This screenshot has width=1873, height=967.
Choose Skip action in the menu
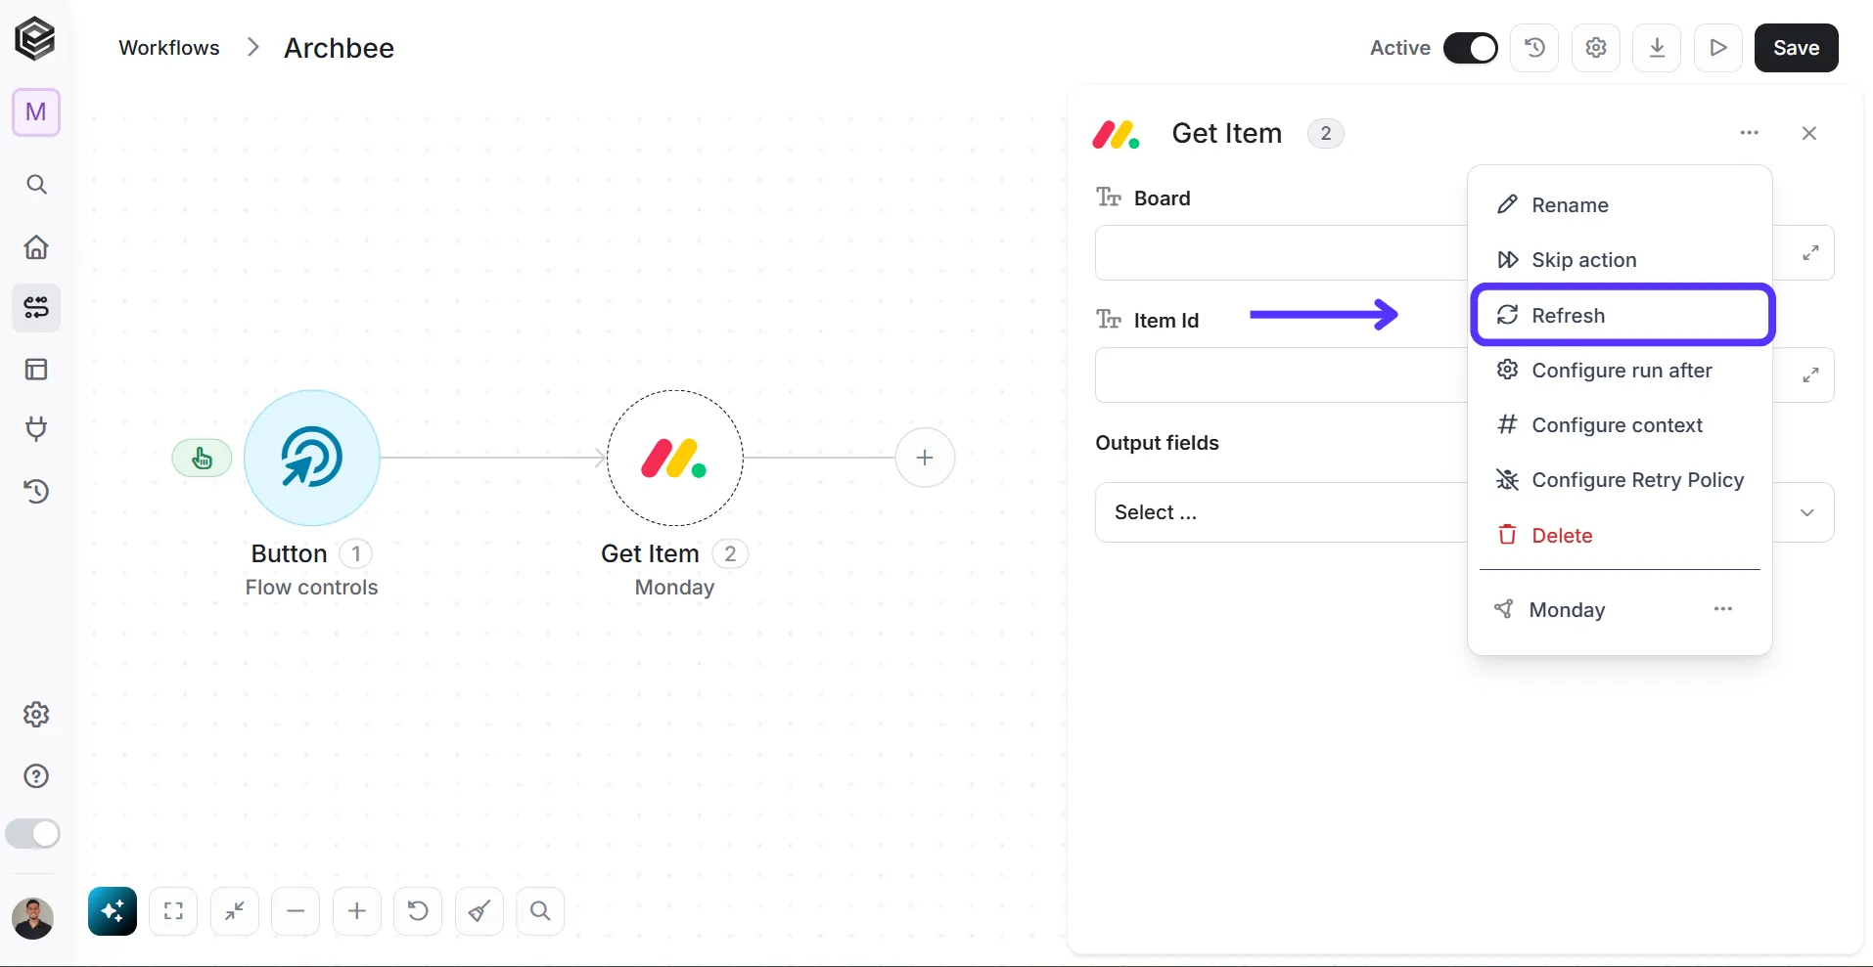coord(1620,260)
